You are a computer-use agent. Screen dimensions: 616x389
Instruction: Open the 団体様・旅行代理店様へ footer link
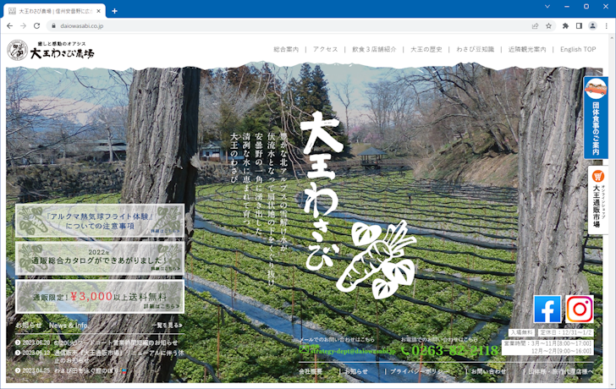tap(561, 371)
